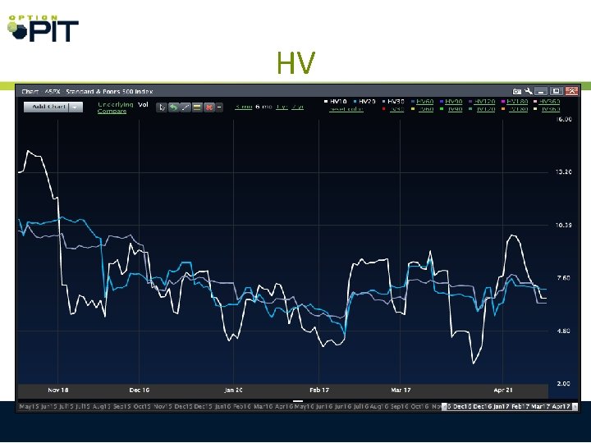Click the Apr 21 date axis label
This screenshot has width=591, height=443.
(x=503, y=390)
